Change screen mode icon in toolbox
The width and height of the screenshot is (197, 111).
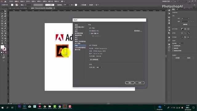3,57
